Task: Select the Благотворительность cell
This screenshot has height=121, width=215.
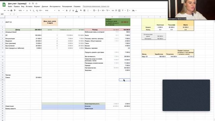Action: 95,104
